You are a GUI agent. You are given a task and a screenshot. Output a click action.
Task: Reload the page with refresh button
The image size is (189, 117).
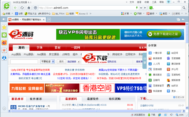(22, 8)
